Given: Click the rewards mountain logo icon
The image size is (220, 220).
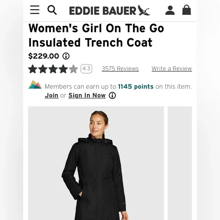Looking at the screenshot, I should click(35, 85).
